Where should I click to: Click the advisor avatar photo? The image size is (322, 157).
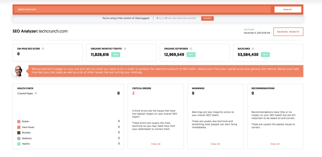click(x=18, y=71)
